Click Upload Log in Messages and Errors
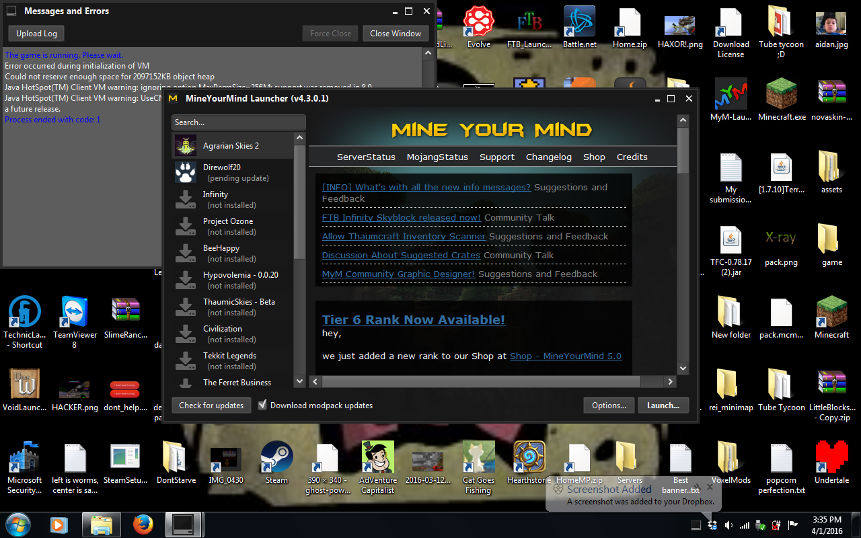The height and width of the screenshot is (538, 861). 37,34
